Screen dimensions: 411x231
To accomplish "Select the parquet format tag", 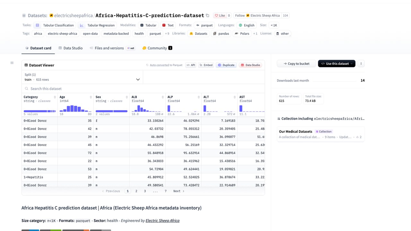I will coord(204,25).
